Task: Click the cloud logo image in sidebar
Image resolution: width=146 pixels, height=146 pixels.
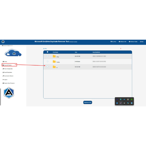Action: pyautogui.click(x=13, y=53)
